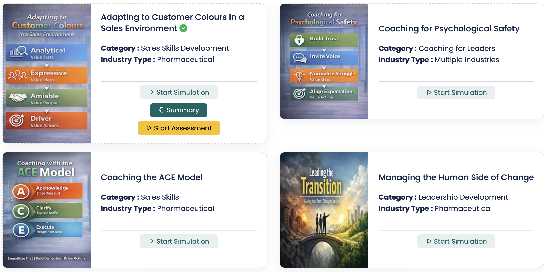Click the Execute letter E circle icon
Screen dimensions: 544x272
(x=21, y=230)
